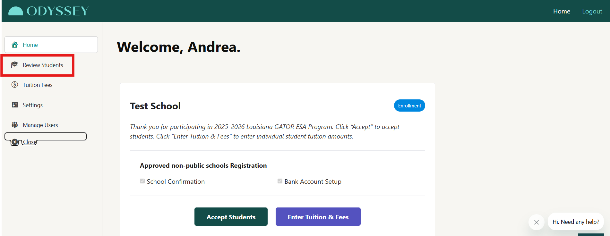Open the "Hi. Need any help?" chat bubble

576,222
